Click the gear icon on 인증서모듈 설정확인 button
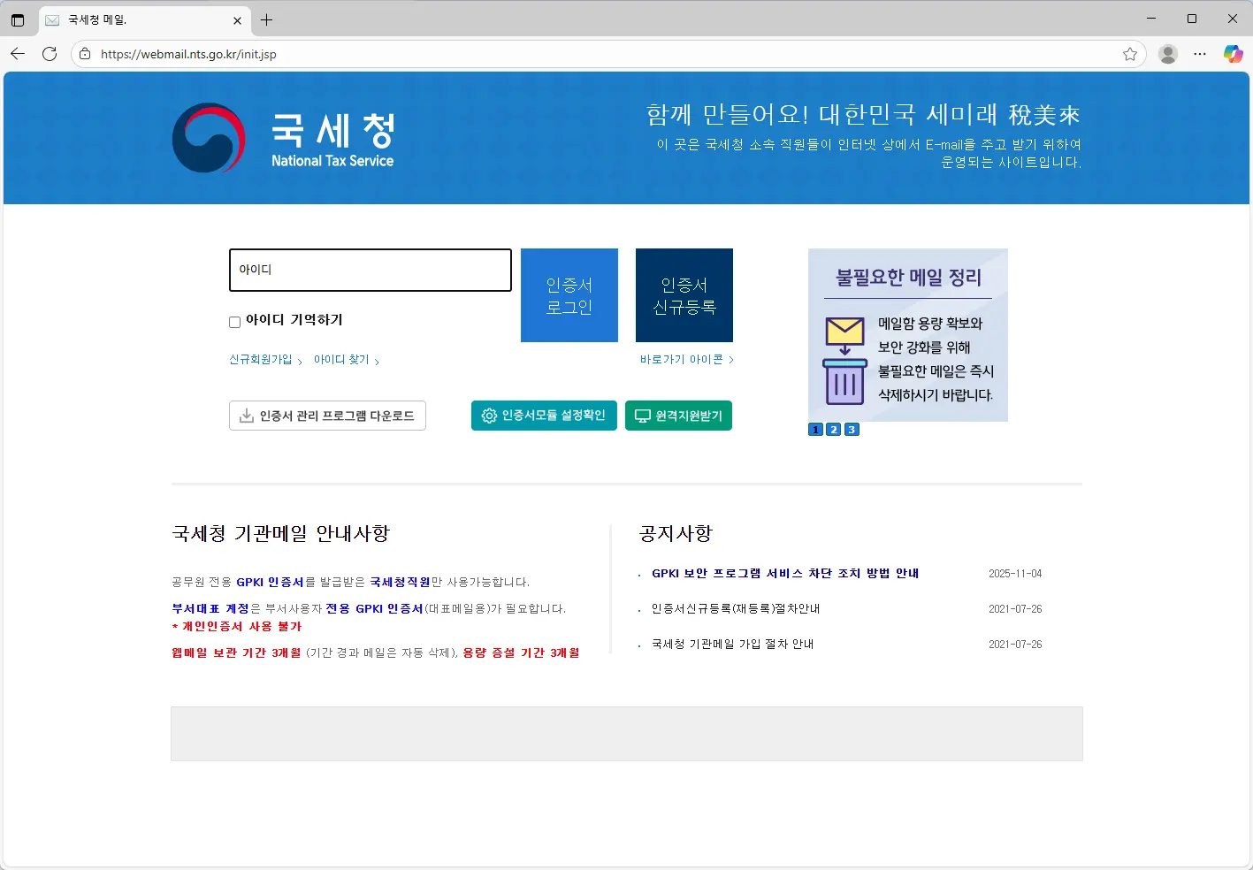The height and width of the screenshot is (870, 1253). pyautogui.click(x=489, y=416)
